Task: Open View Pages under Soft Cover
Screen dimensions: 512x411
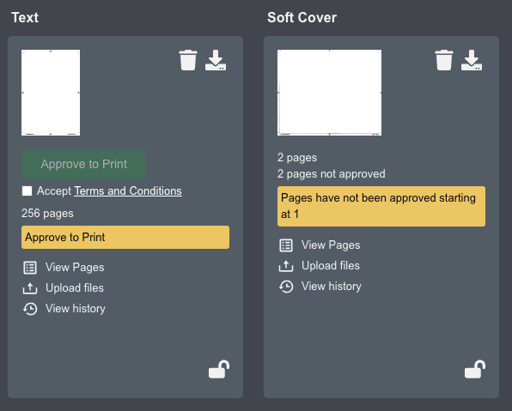Action: [x=331, y=245]
